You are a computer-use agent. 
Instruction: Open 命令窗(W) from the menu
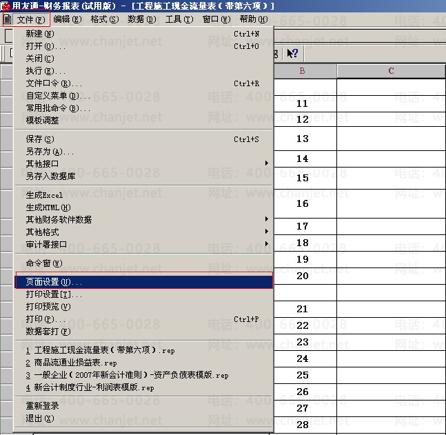click(x=143, y=263)
